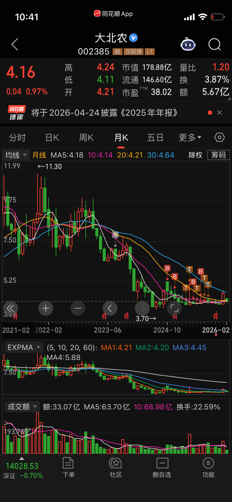This screenshot has height=502, width=232.
Task: Tap the 融 margin trading tag
Action: coord(118,52)
